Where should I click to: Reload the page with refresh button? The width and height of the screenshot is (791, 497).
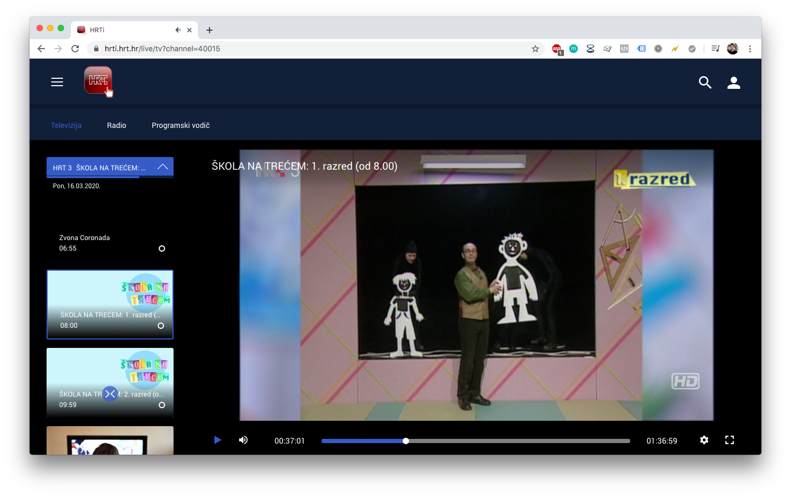75,49
